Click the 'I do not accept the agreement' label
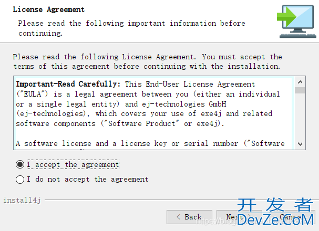Image resolution: width=319 pixels, height=231 pixels. [x=88, y=180]
